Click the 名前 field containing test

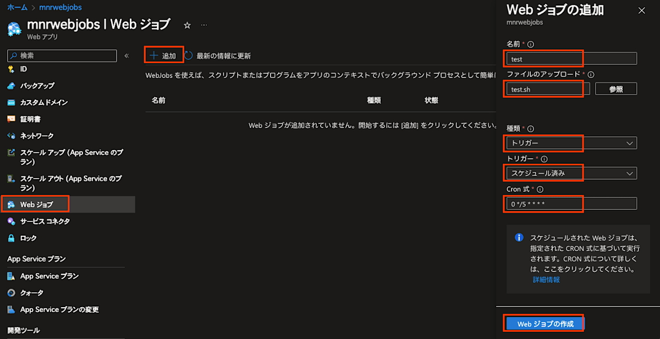pyautogui.click(x=572, y=59)
